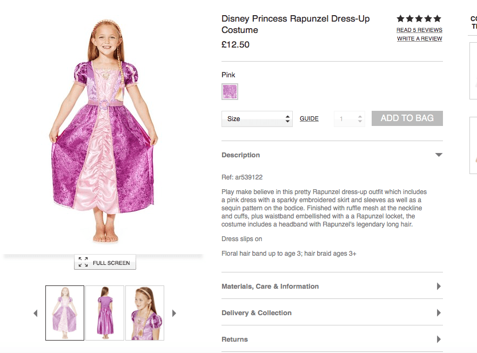This screenshot has height=353, width=477.
Task: Go to previous thumbnail with left arrow
Action: [36, 313]
